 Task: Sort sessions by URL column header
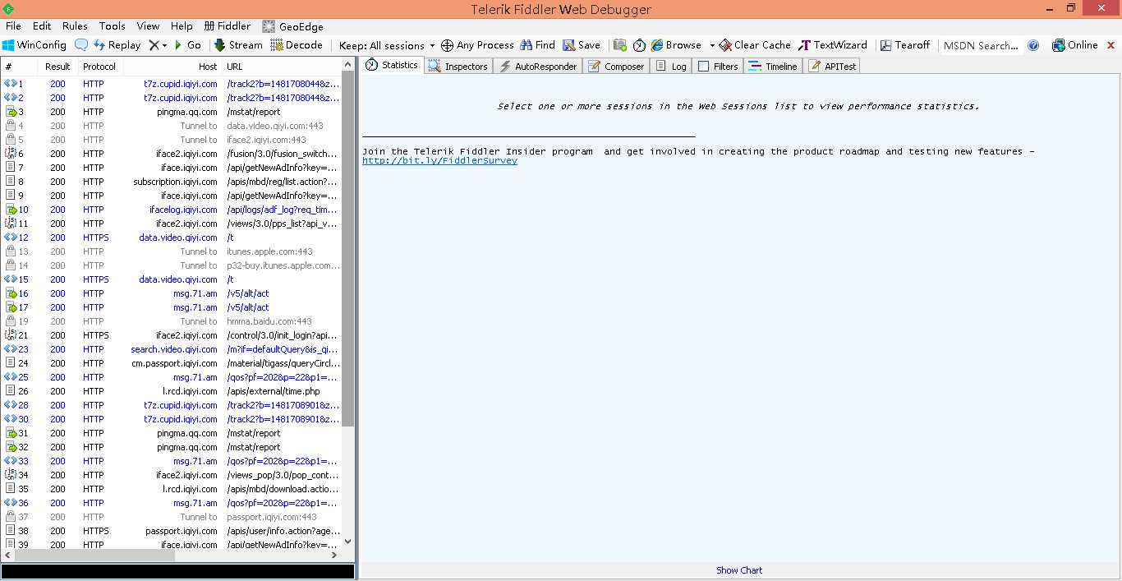(x=282, y=67)
